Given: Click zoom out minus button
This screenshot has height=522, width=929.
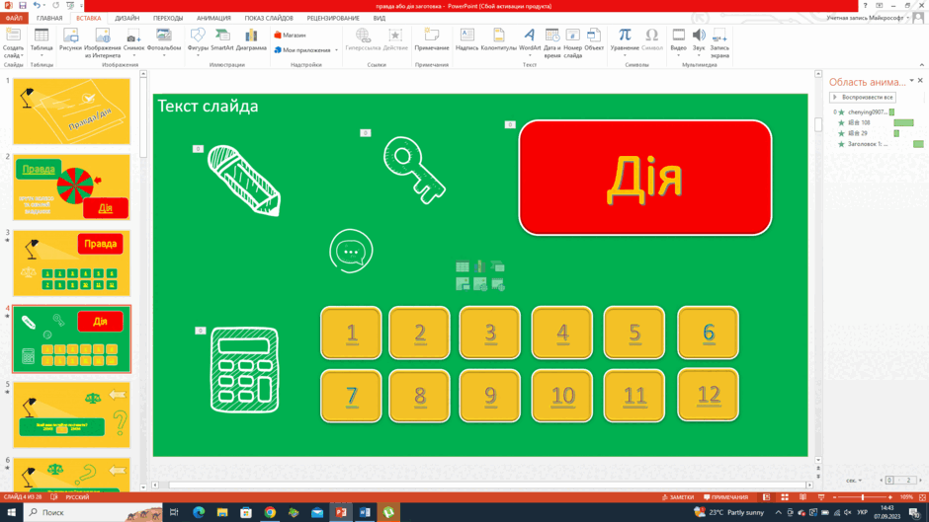Looking at the screenshot, I should 835,497.
